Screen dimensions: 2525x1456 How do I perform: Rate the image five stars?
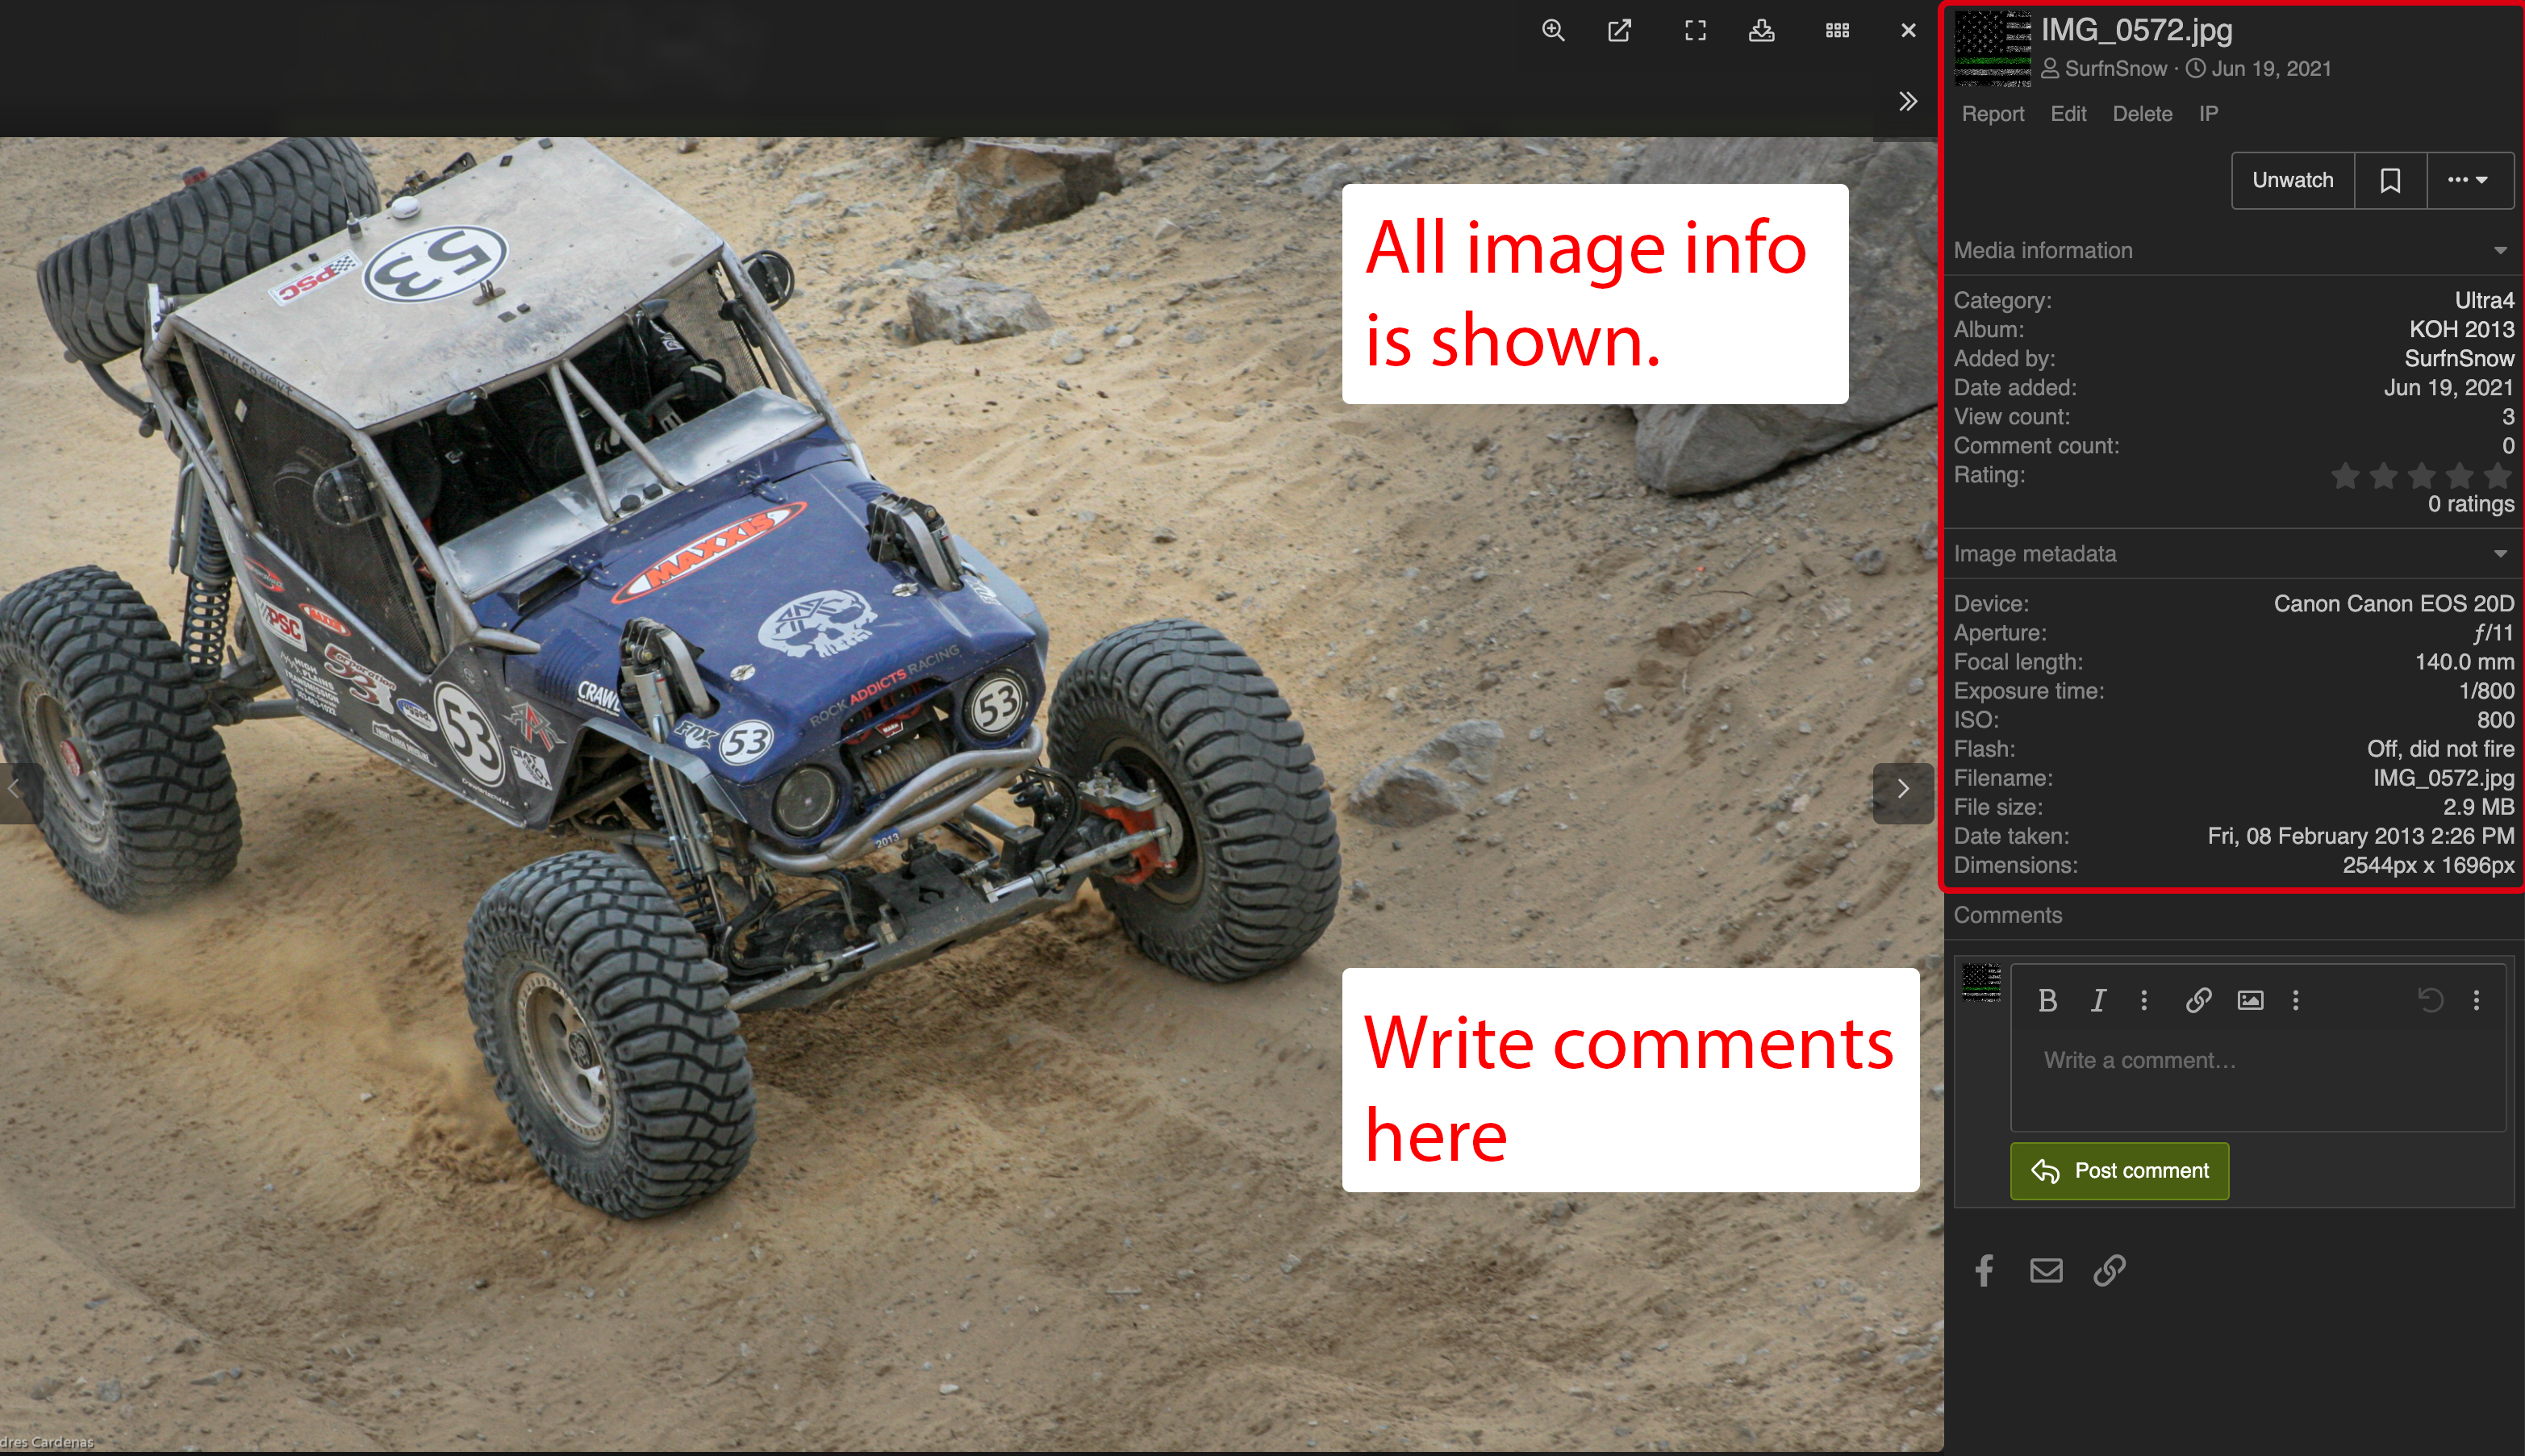pos(2497,476)
